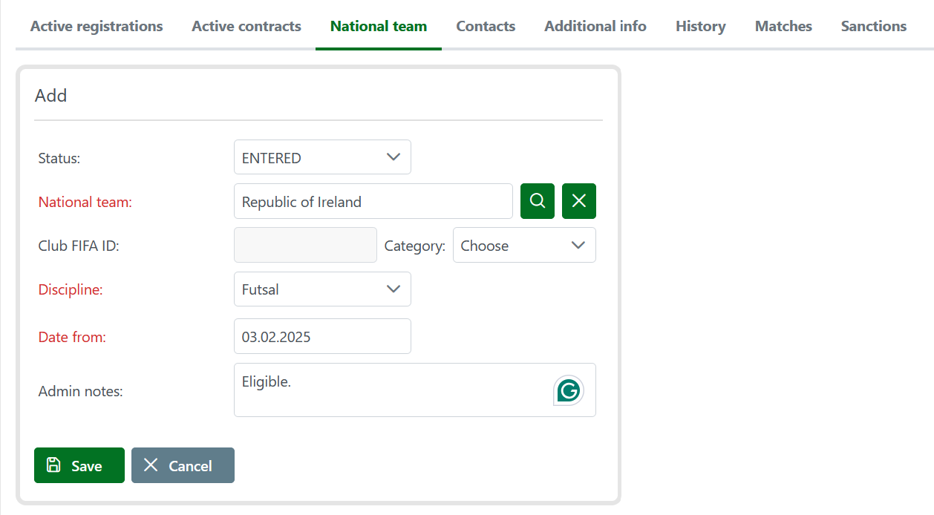This screenshot has height=515, width=934.
Task: Open the Status dropdown showing ENTERED
Action: 321,157
